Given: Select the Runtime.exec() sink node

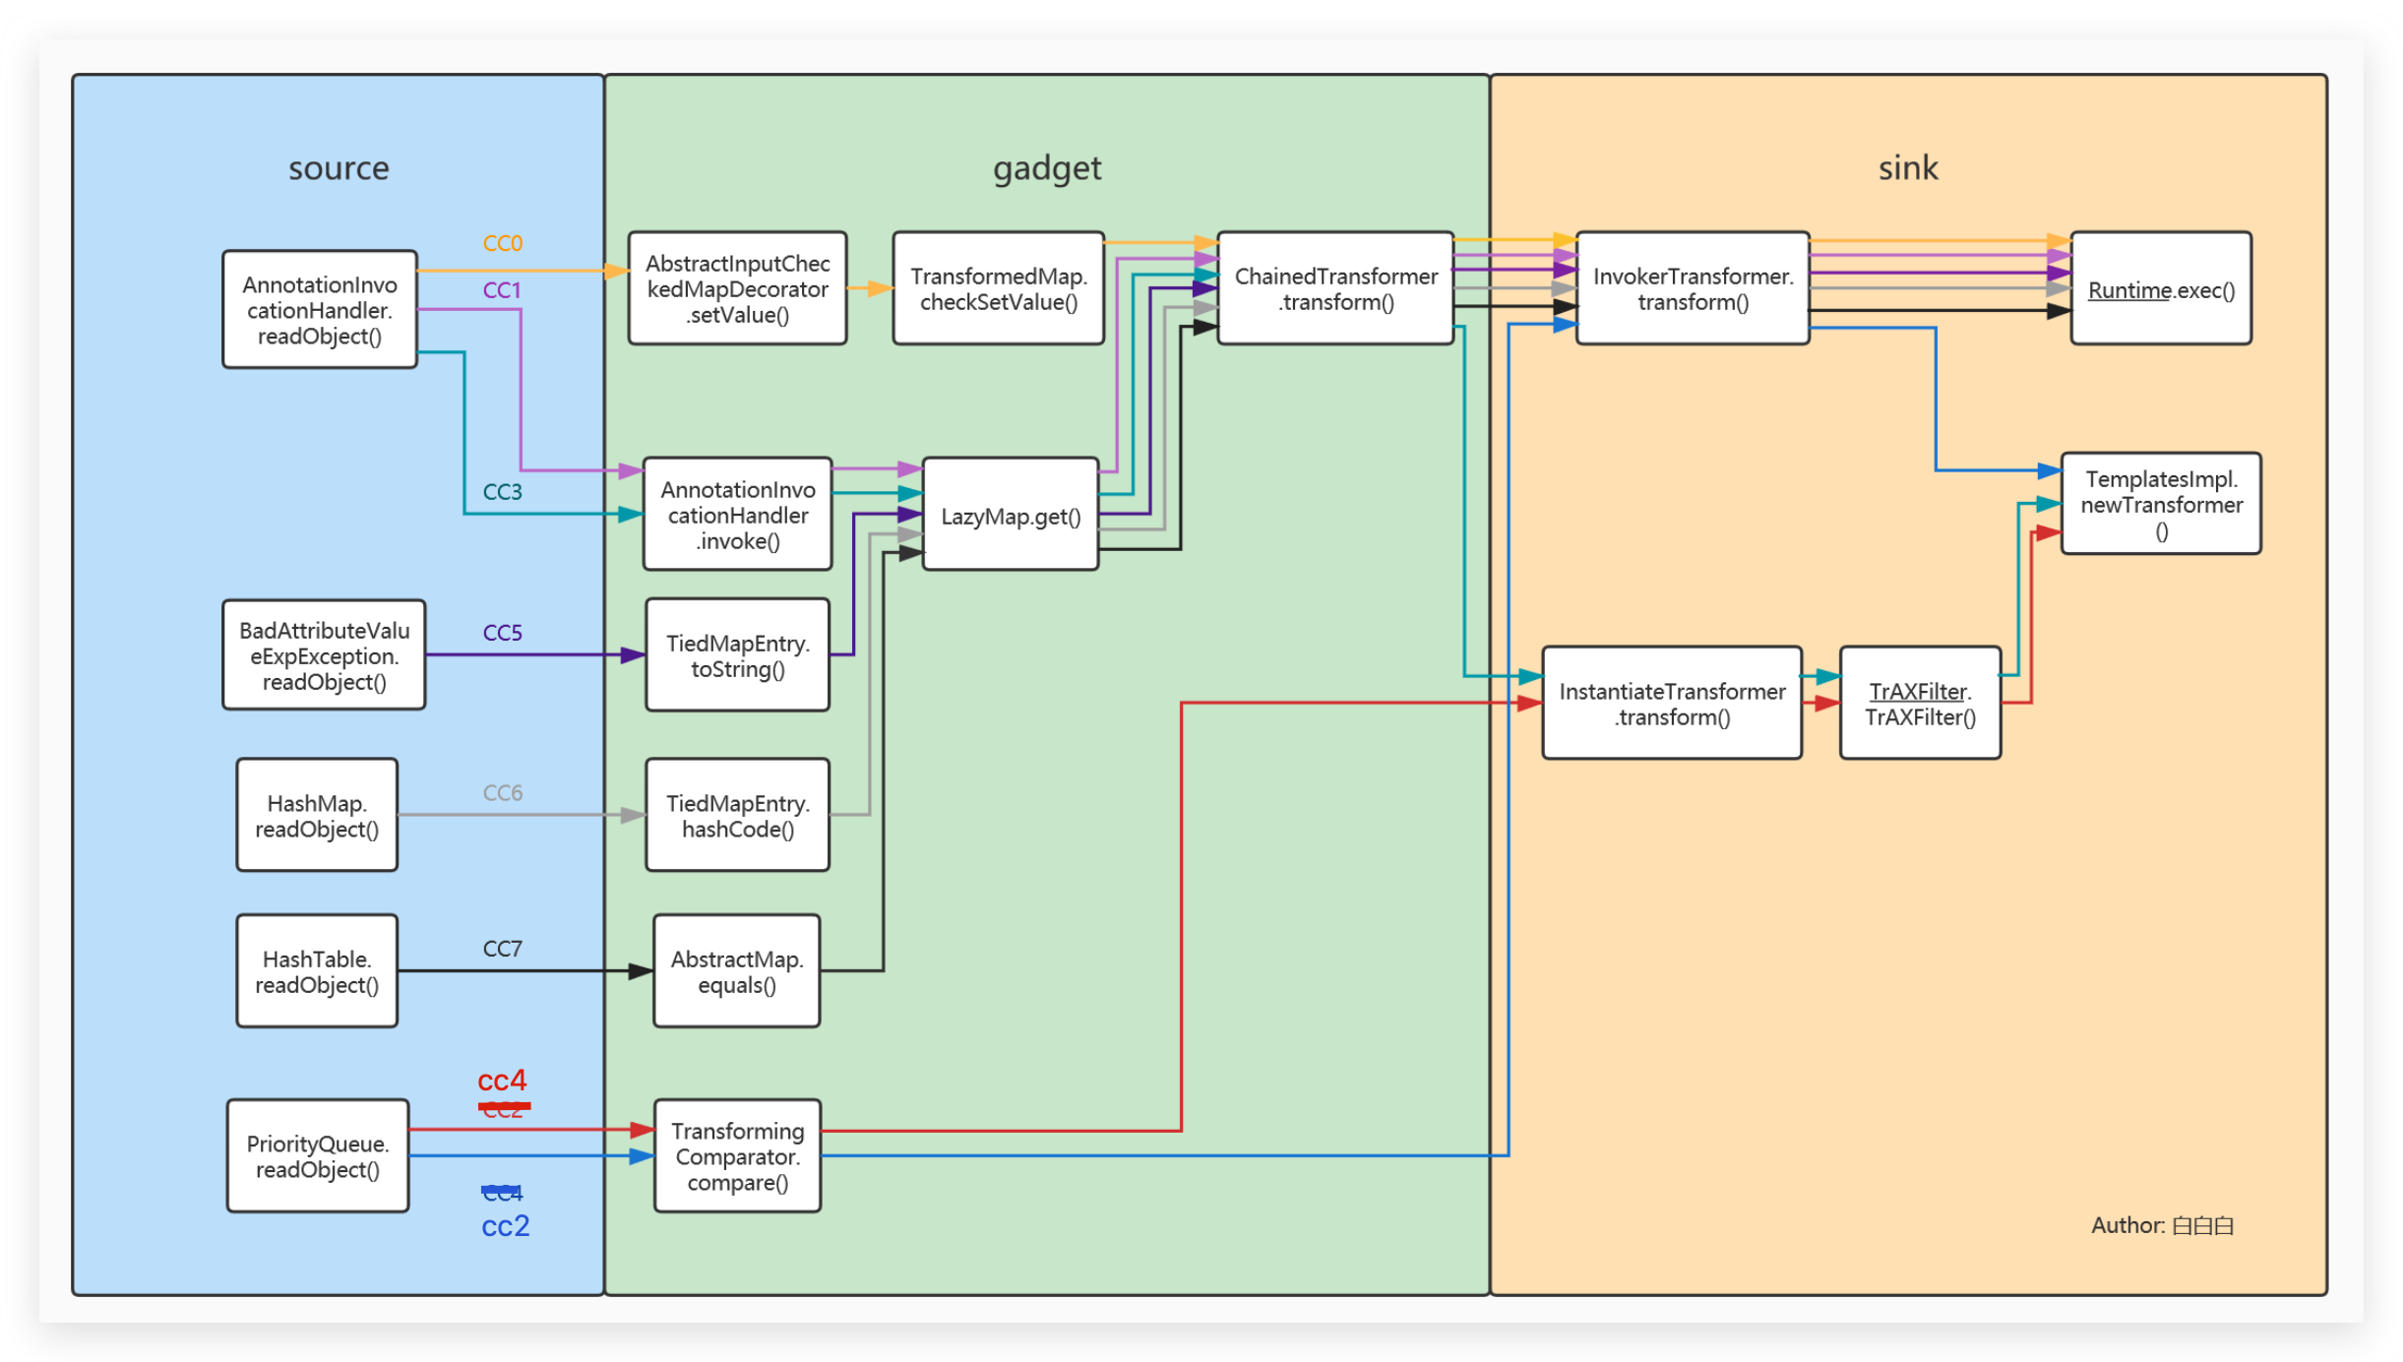Looking at the screenshot, I should [x=2161, y=288].
